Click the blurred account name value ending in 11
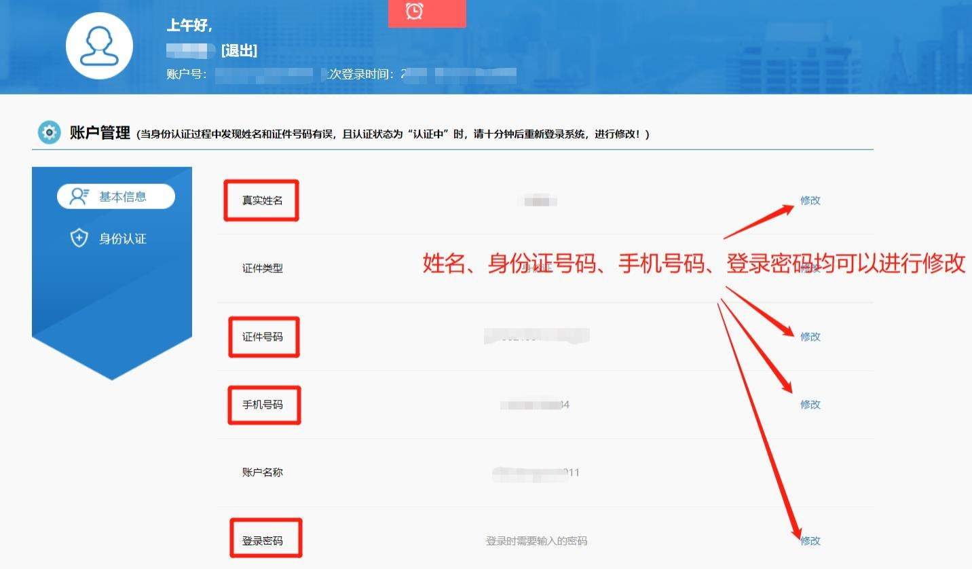 coord(536,473)
